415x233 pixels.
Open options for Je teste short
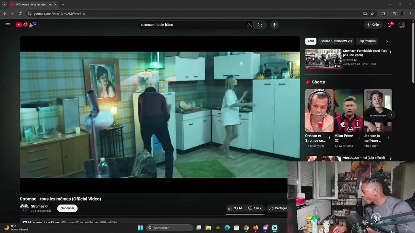(x=388, y=138)
